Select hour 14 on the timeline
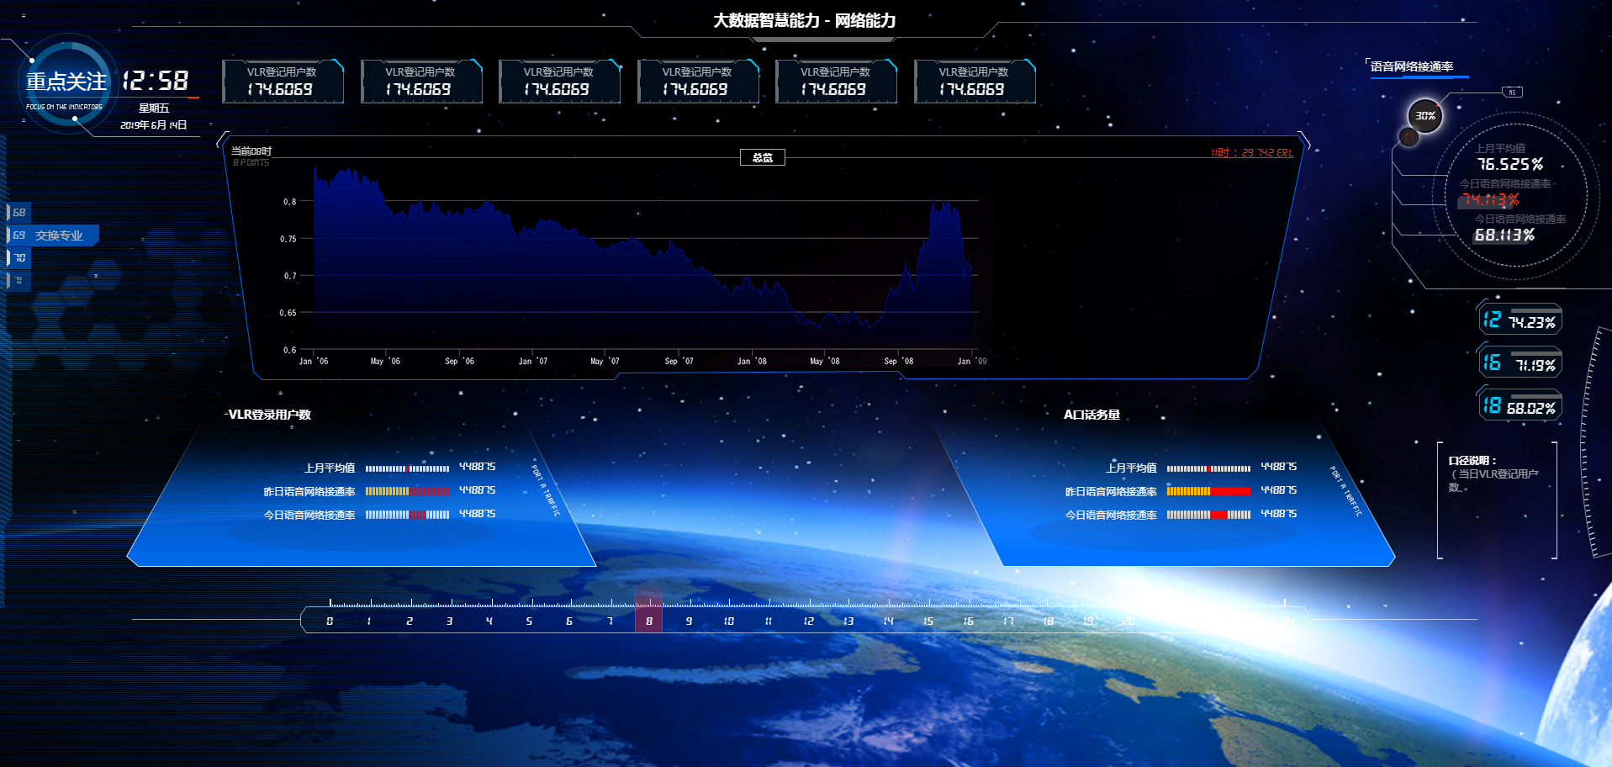This screenshot has height=767, width=1612. 888,622
